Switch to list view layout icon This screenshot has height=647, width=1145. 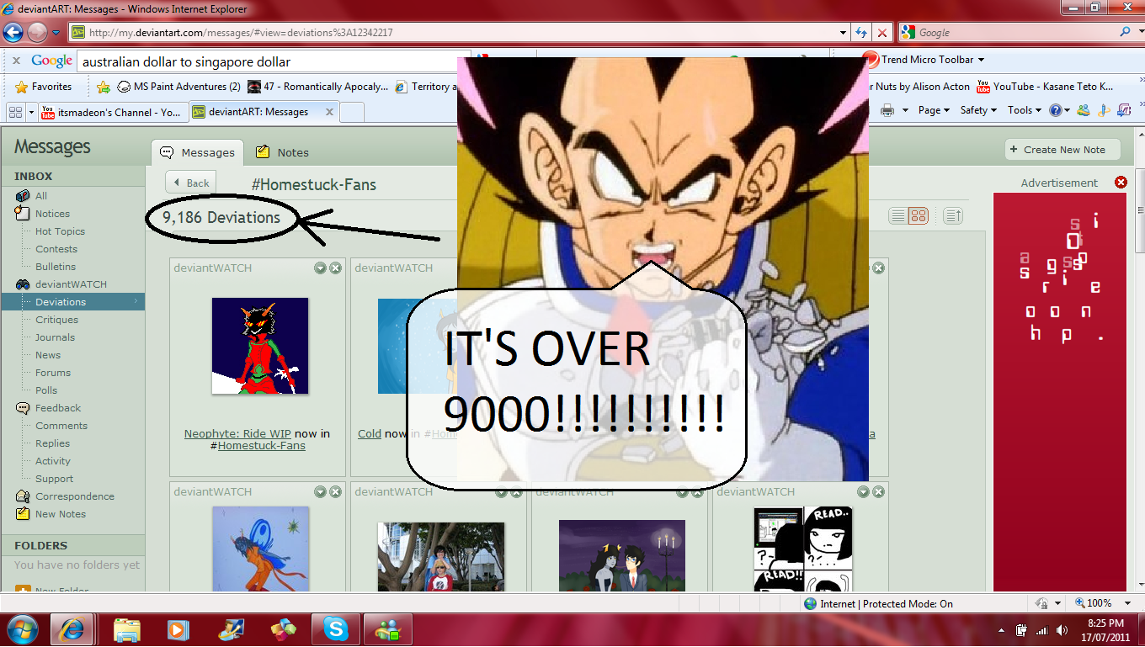tap(898, 216)
